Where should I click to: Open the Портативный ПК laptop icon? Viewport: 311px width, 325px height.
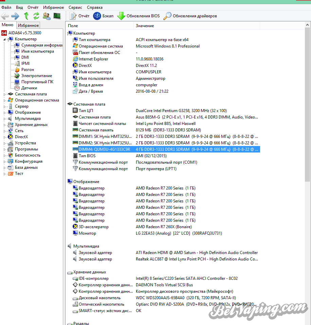(17, 82)
